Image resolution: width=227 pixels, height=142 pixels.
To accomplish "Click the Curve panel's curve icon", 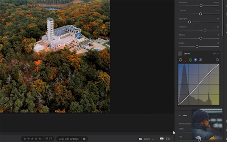I will click(x=180, y=54).
